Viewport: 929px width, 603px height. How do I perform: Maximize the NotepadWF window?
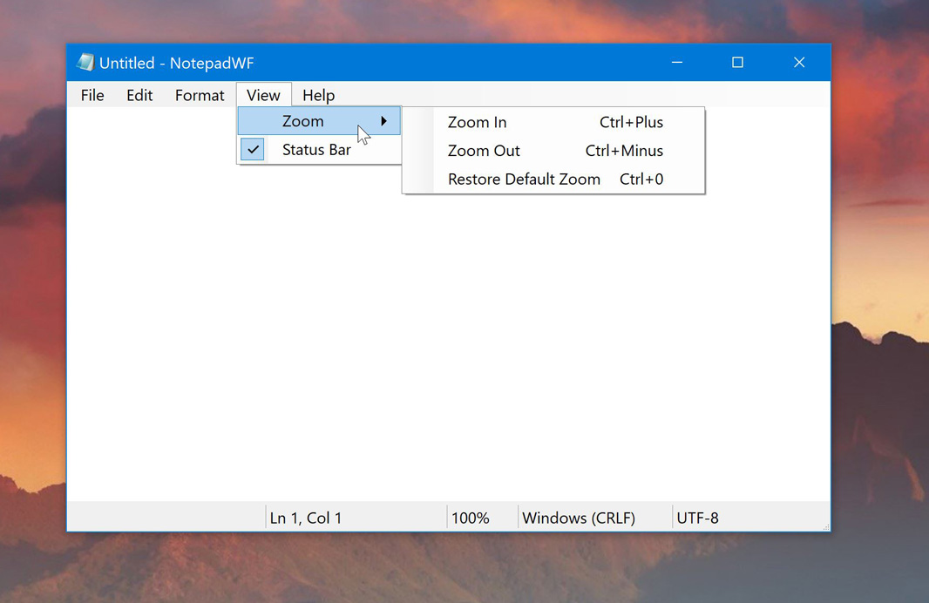coord(737,63)
